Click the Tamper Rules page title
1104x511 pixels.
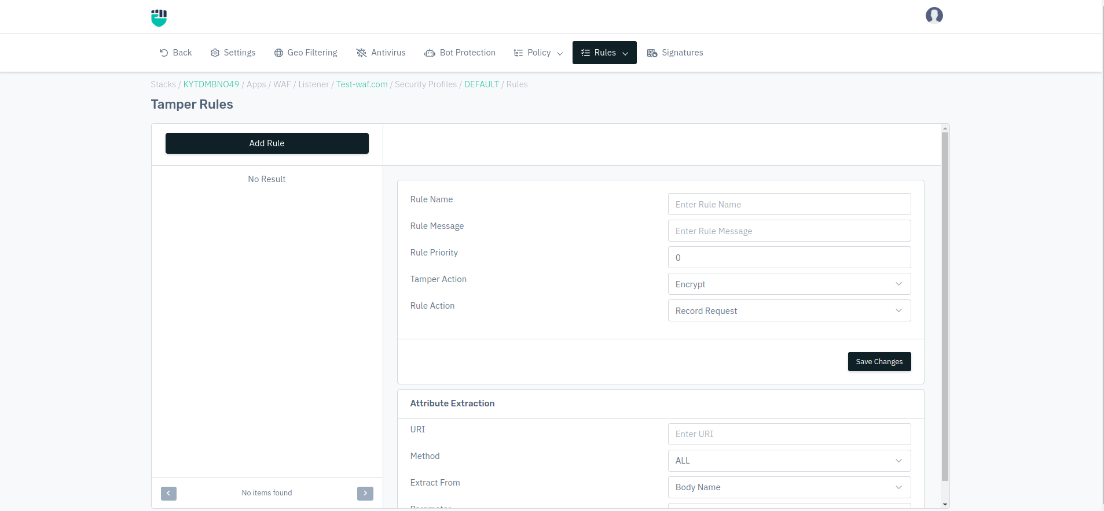[x=192, y=105]
